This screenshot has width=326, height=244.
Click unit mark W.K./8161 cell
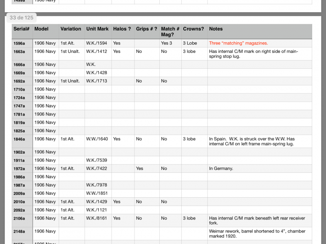97,218
